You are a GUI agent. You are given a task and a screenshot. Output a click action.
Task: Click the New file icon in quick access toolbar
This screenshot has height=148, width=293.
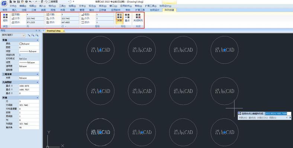coord(11,1)
